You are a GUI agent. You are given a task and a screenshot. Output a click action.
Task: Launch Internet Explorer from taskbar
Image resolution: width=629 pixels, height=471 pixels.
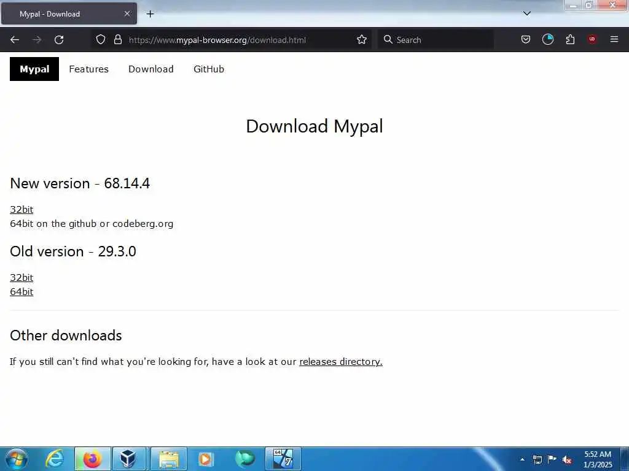55,459
